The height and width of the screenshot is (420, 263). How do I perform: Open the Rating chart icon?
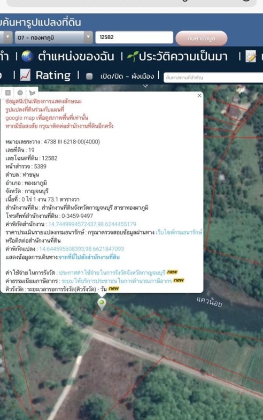pyautogui.click(x=25, y=75)
